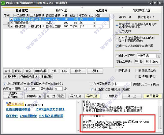Click the 次数归零 button

tap(10, 77)
